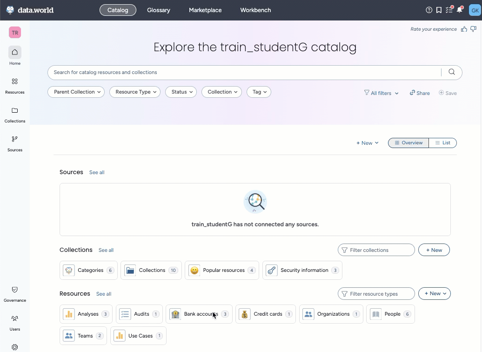Image resolution: width=482 pixels, height=352 pixels.
Task: Click thumbs down rating icon
Action: pyautogui.click(x=474, y=29)
